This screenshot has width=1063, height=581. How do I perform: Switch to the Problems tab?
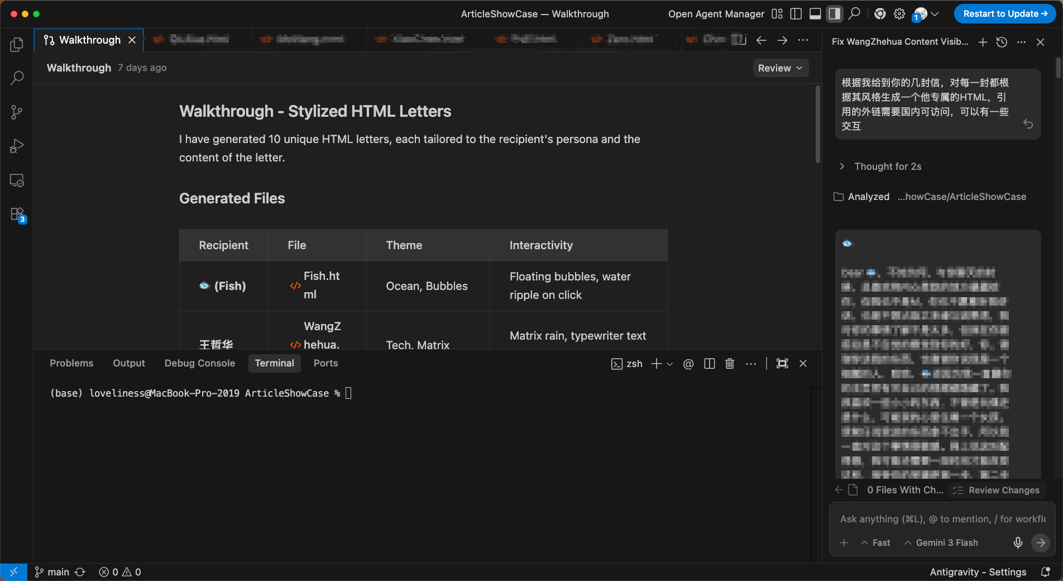click(71, 363)
